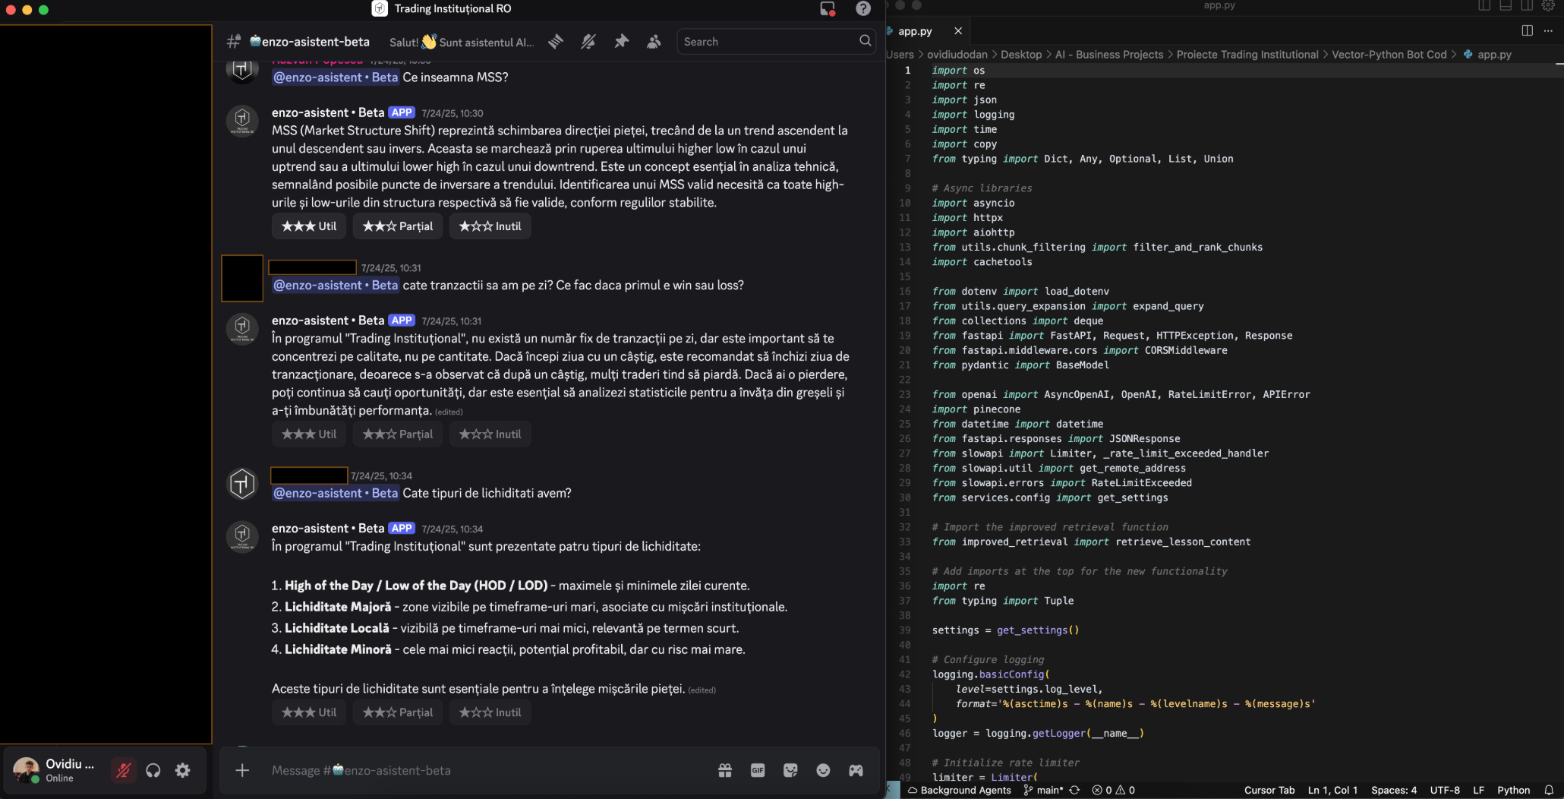1564x799 pixels.
Task: Click Util rating under the lichiditate answer
Action: pos(309,712)
